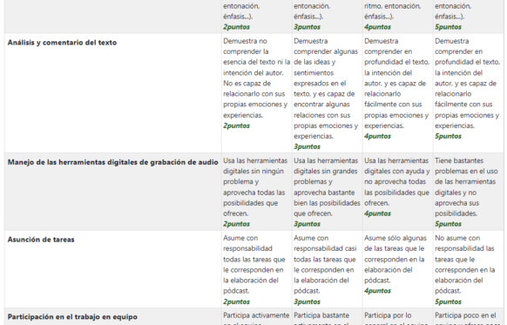The image size is (507, 325).
Task: Select the 'Asunción de tareas' criterion heading
Action: (41, 240)
